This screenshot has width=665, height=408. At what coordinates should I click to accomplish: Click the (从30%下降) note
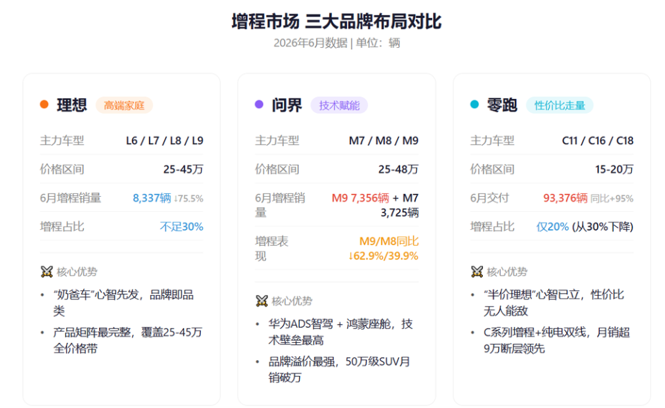point(603,227)
